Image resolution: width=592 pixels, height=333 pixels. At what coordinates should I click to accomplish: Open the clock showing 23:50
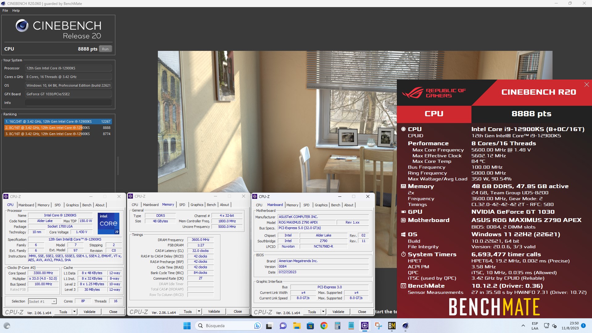[x=570, y=326]
